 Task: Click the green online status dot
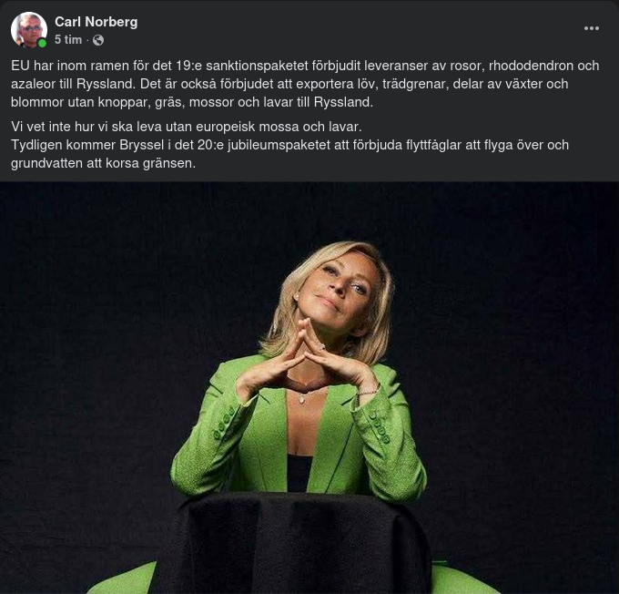point(42,43)
